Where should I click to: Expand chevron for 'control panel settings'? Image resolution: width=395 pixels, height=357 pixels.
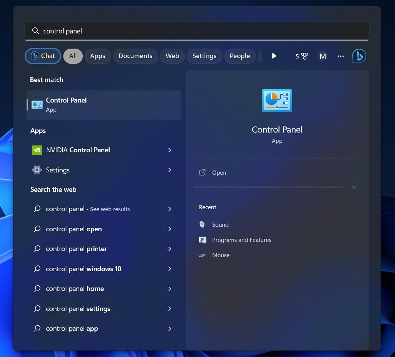tap(170, 309)
